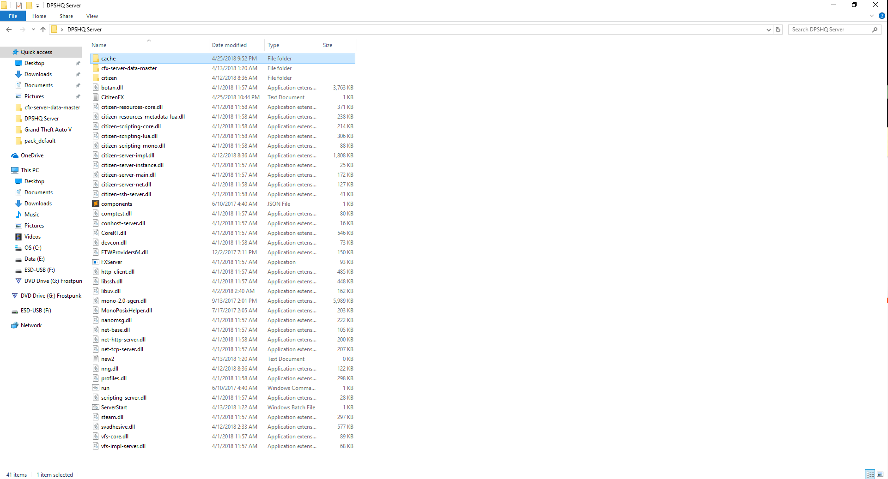Image resolution: width=888 pixels, height=479 pixels.
Task: Sort files by Size column header
Action: click(x=328, y=45)
